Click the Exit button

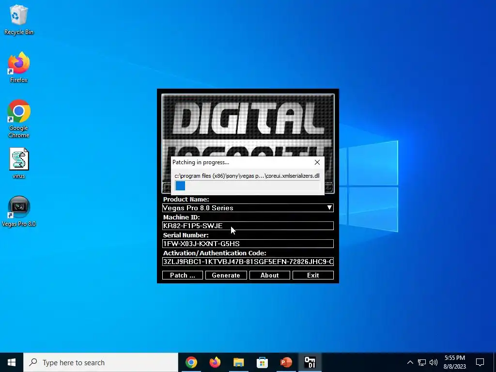click(x=313, y=275)
